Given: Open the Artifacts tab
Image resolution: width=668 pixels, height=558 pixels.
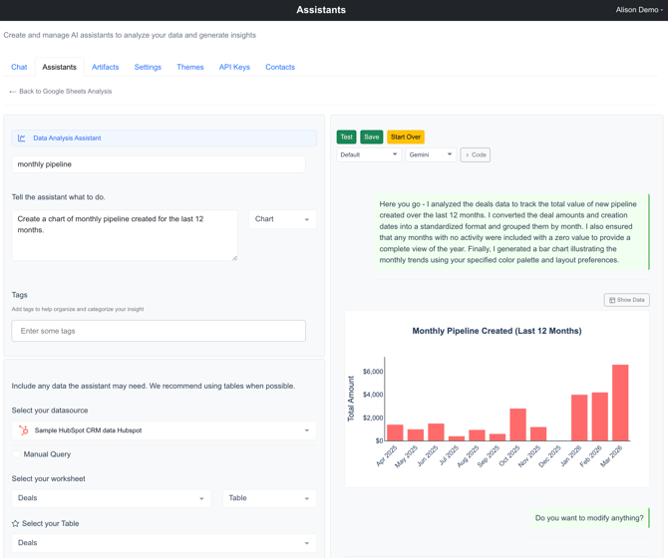Looking at the screenshot, I should 105,68.
